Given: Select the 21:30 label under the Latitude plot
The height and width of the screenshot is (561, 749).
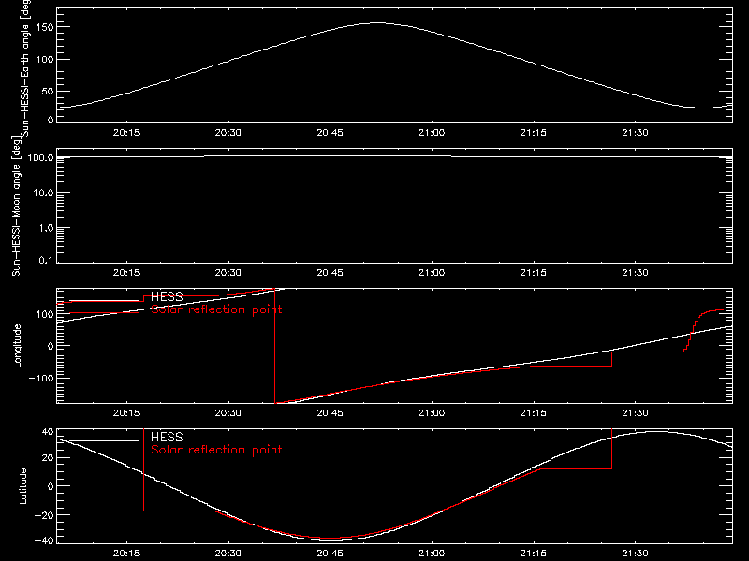Looking at the screenshot, I should click(636, 554).
